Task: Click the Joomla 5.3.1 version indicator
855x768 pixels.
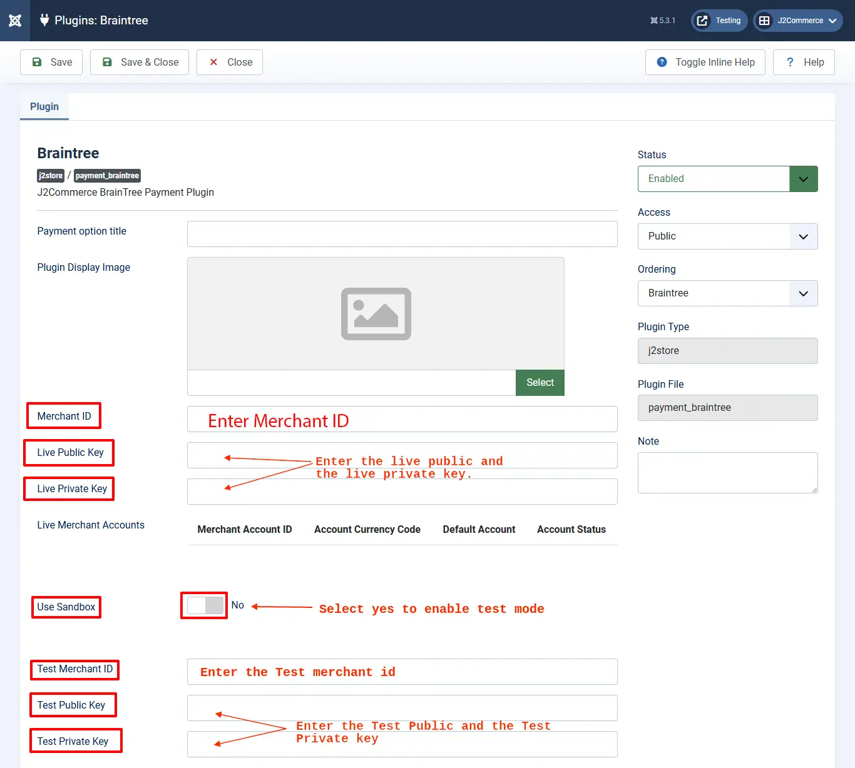Action: 663,21
